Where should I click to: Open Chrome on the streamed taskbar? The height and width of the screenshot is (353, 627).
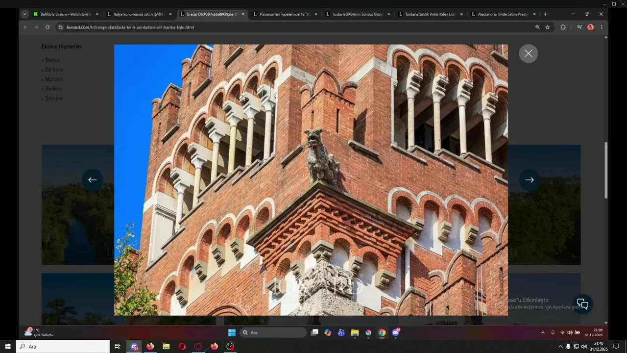coord(382,332)
